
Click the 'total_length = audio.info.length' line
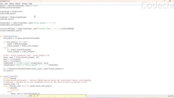pyautogui.click(x=23, y=46)
